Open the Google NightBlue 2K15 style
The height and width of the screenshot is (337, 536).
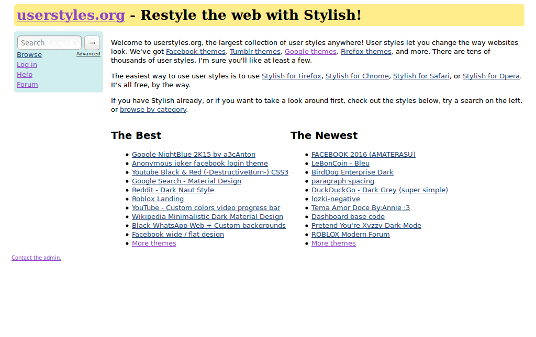tap(194, 154)
